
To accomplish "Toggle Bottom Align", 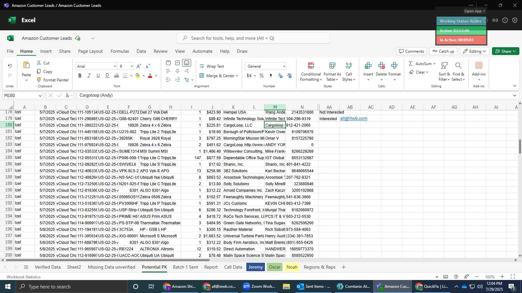I will coord(187,63).
